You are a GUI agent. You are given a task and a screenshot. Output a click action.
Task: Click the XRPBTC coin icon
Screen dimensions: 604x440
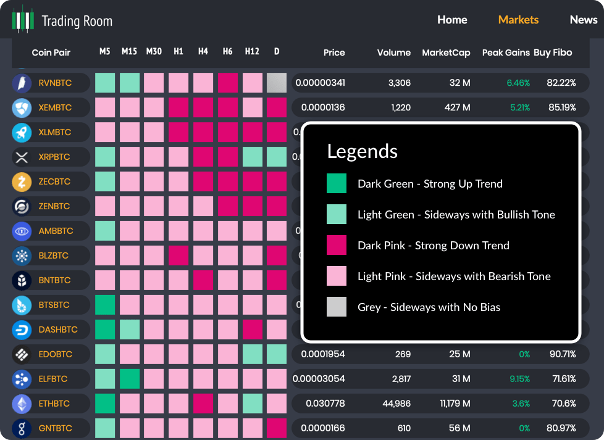pos(22,157)
